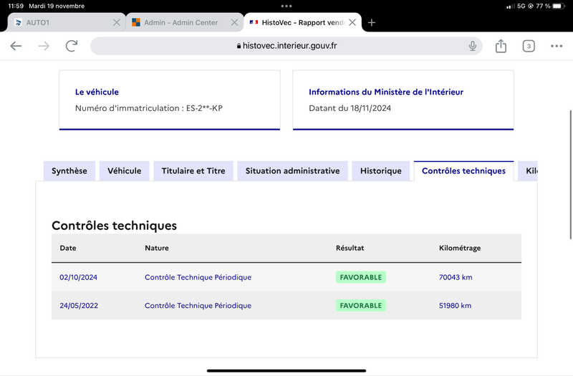This screenshot has width=573, height=376.
Task: Switch to the AUTO1 browser tab
Action: tap(67, 23)
